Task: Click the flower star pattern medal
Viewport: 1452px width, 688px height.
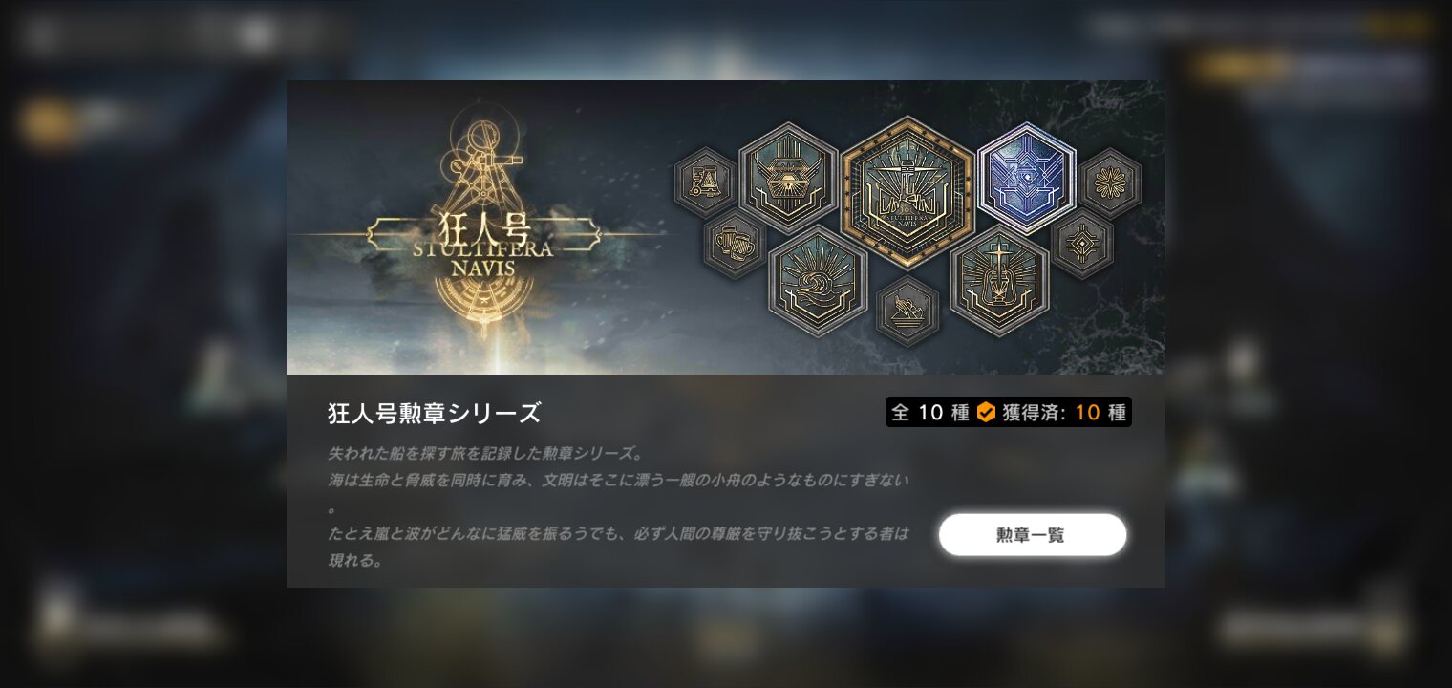Action: 1110,182
